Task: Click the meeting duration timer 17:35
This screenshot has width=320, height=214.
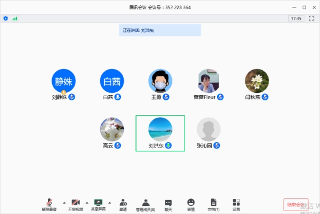Action: [296, 19]
